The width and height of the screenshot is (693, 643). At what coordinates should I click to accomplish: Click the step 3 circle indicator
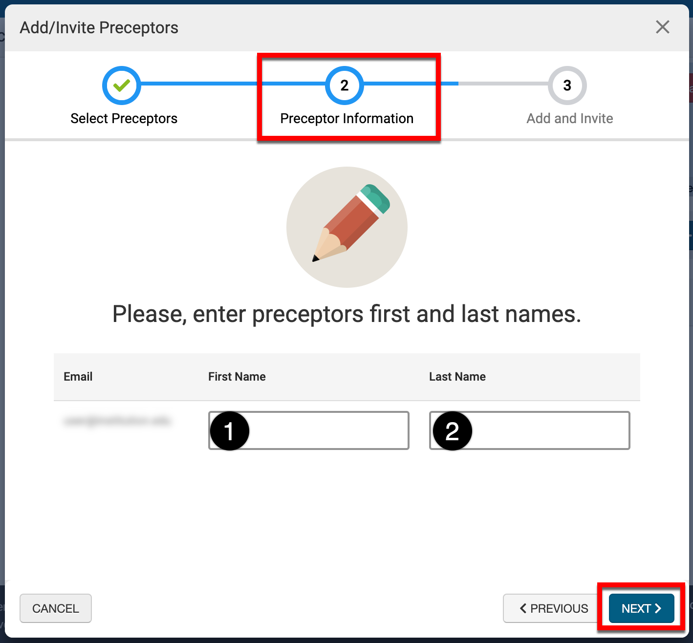[x=567, y=86]
